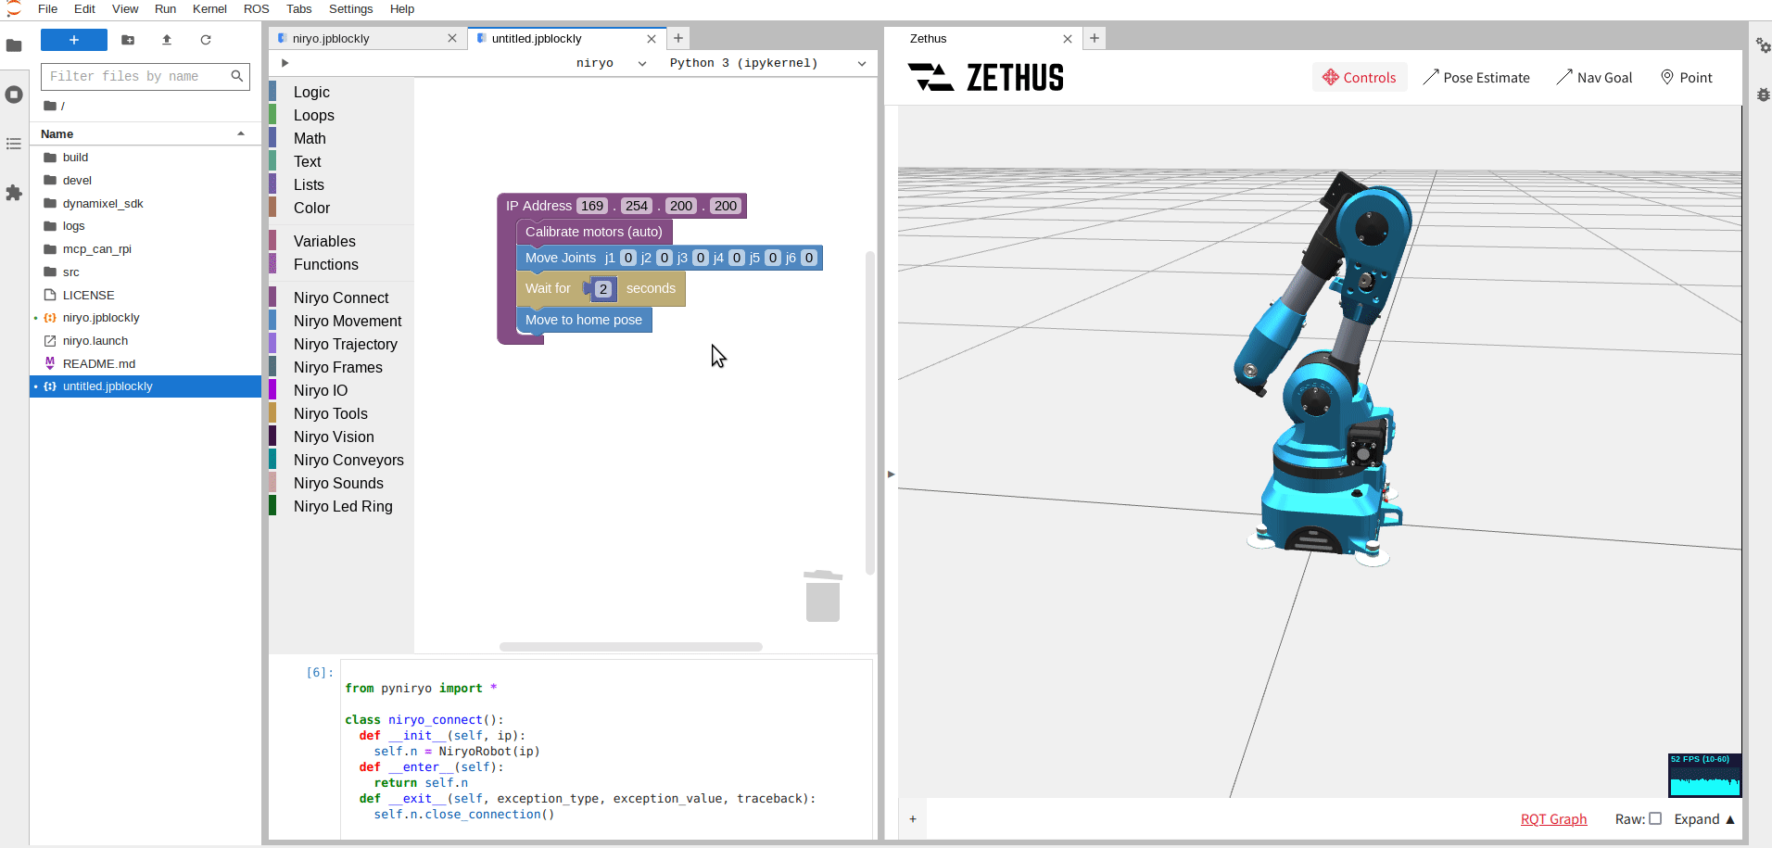Click the root folder breadcrumb icon
Viewport: 1772px width, 848px height.
(50, 106)
